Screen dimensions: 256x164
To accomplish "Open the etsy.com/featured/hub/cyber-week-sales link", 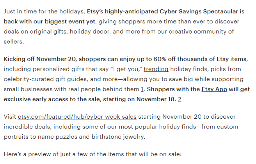I will click(77, 117).
